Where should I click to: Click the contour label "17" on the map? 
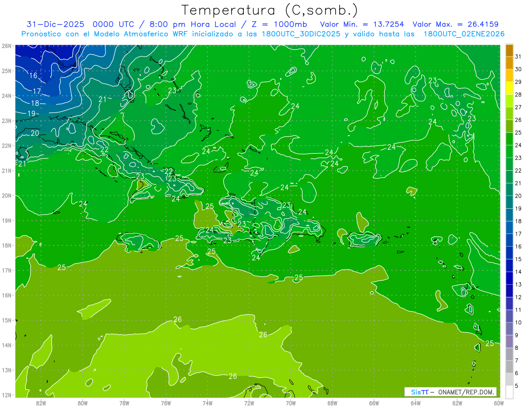click(37, 91)
